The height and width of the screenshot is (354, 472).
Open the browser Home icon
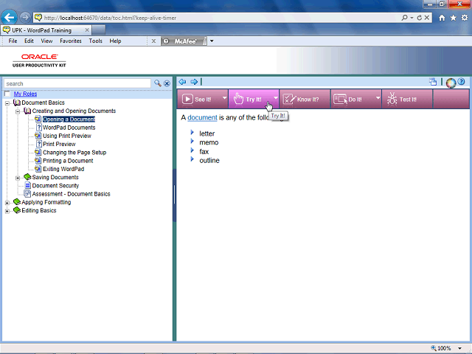[442, 18]
